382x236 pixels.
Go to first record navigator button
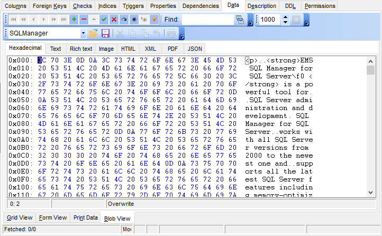point(13,20)
